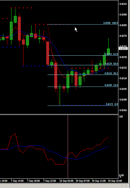Click the 0.00 indicator scale value
The width and height of the screenshot is (130, 188).
(122, 175)
